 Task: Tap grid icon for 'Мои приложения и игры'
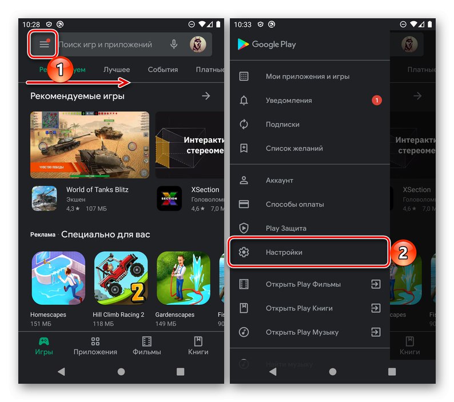pos(244,77)
